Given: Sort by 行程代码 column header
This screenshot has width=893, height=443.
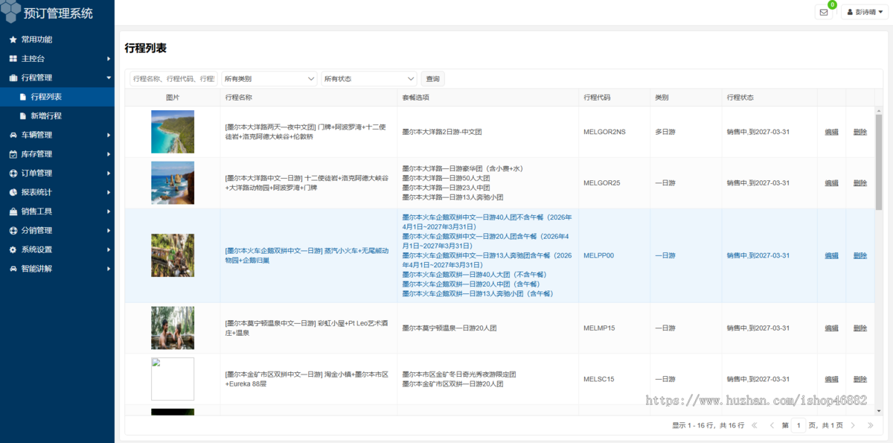Looking at the screenshot, I should coord(614,98).
